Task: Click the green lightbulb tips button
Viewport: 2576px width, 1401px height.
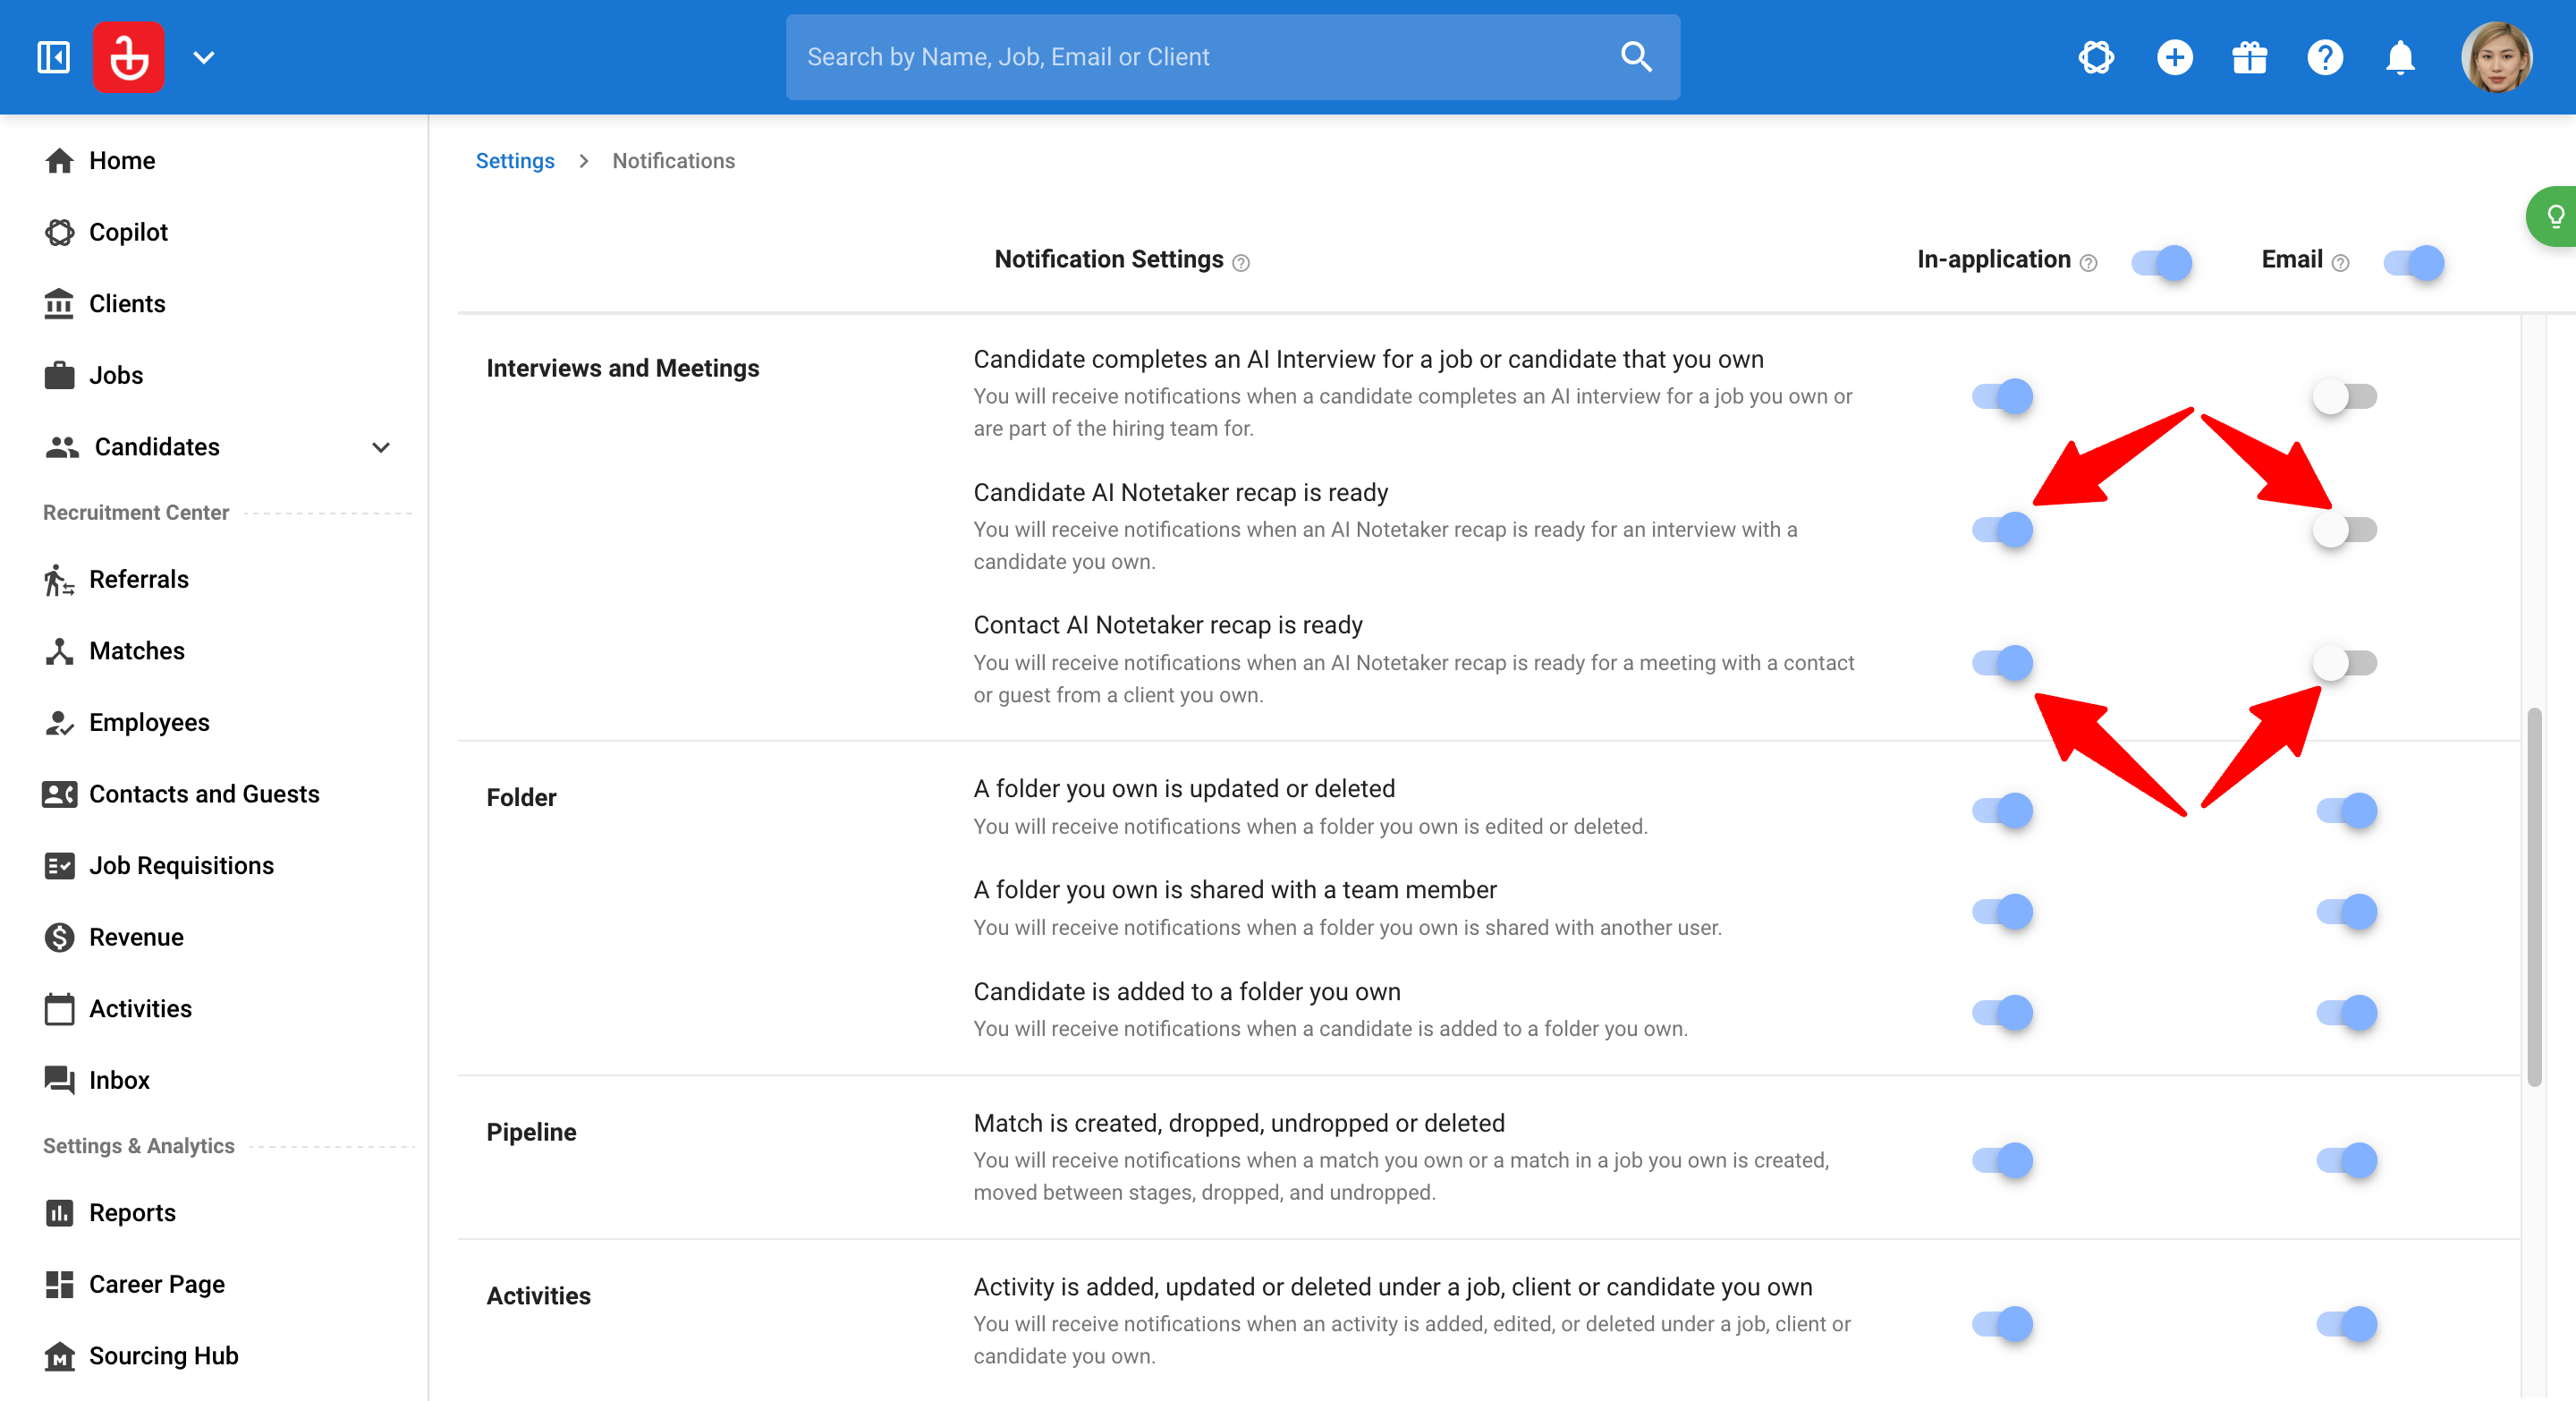Action: point(2553,216)
